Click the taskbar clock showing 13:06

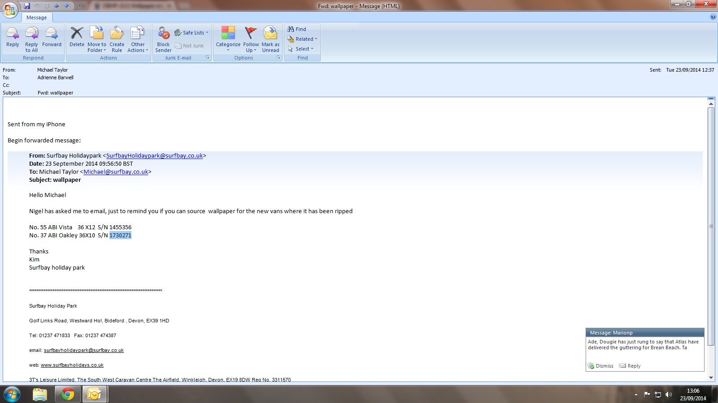pyautogui.click(x=693, y=394)
